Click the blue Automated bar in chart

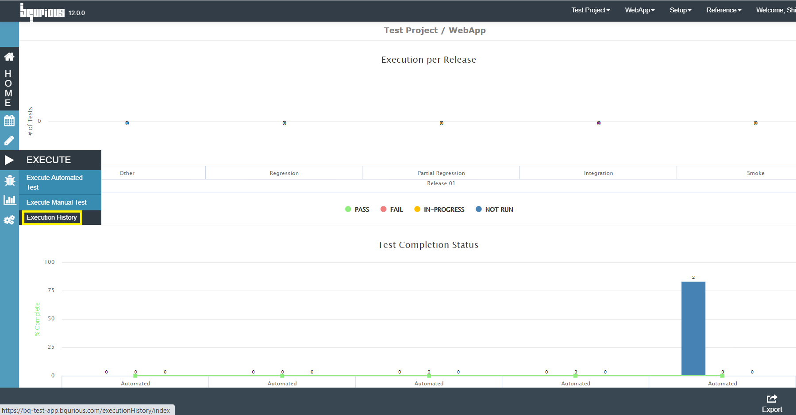pyautogui.click(x=693, y=328)
